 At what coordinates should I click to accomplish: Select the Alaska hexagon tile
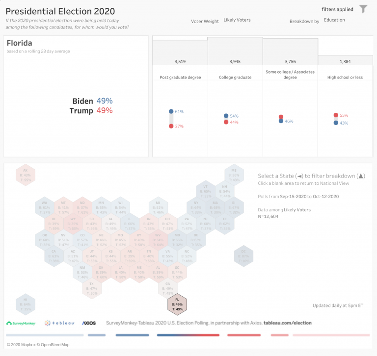[26, 175]
